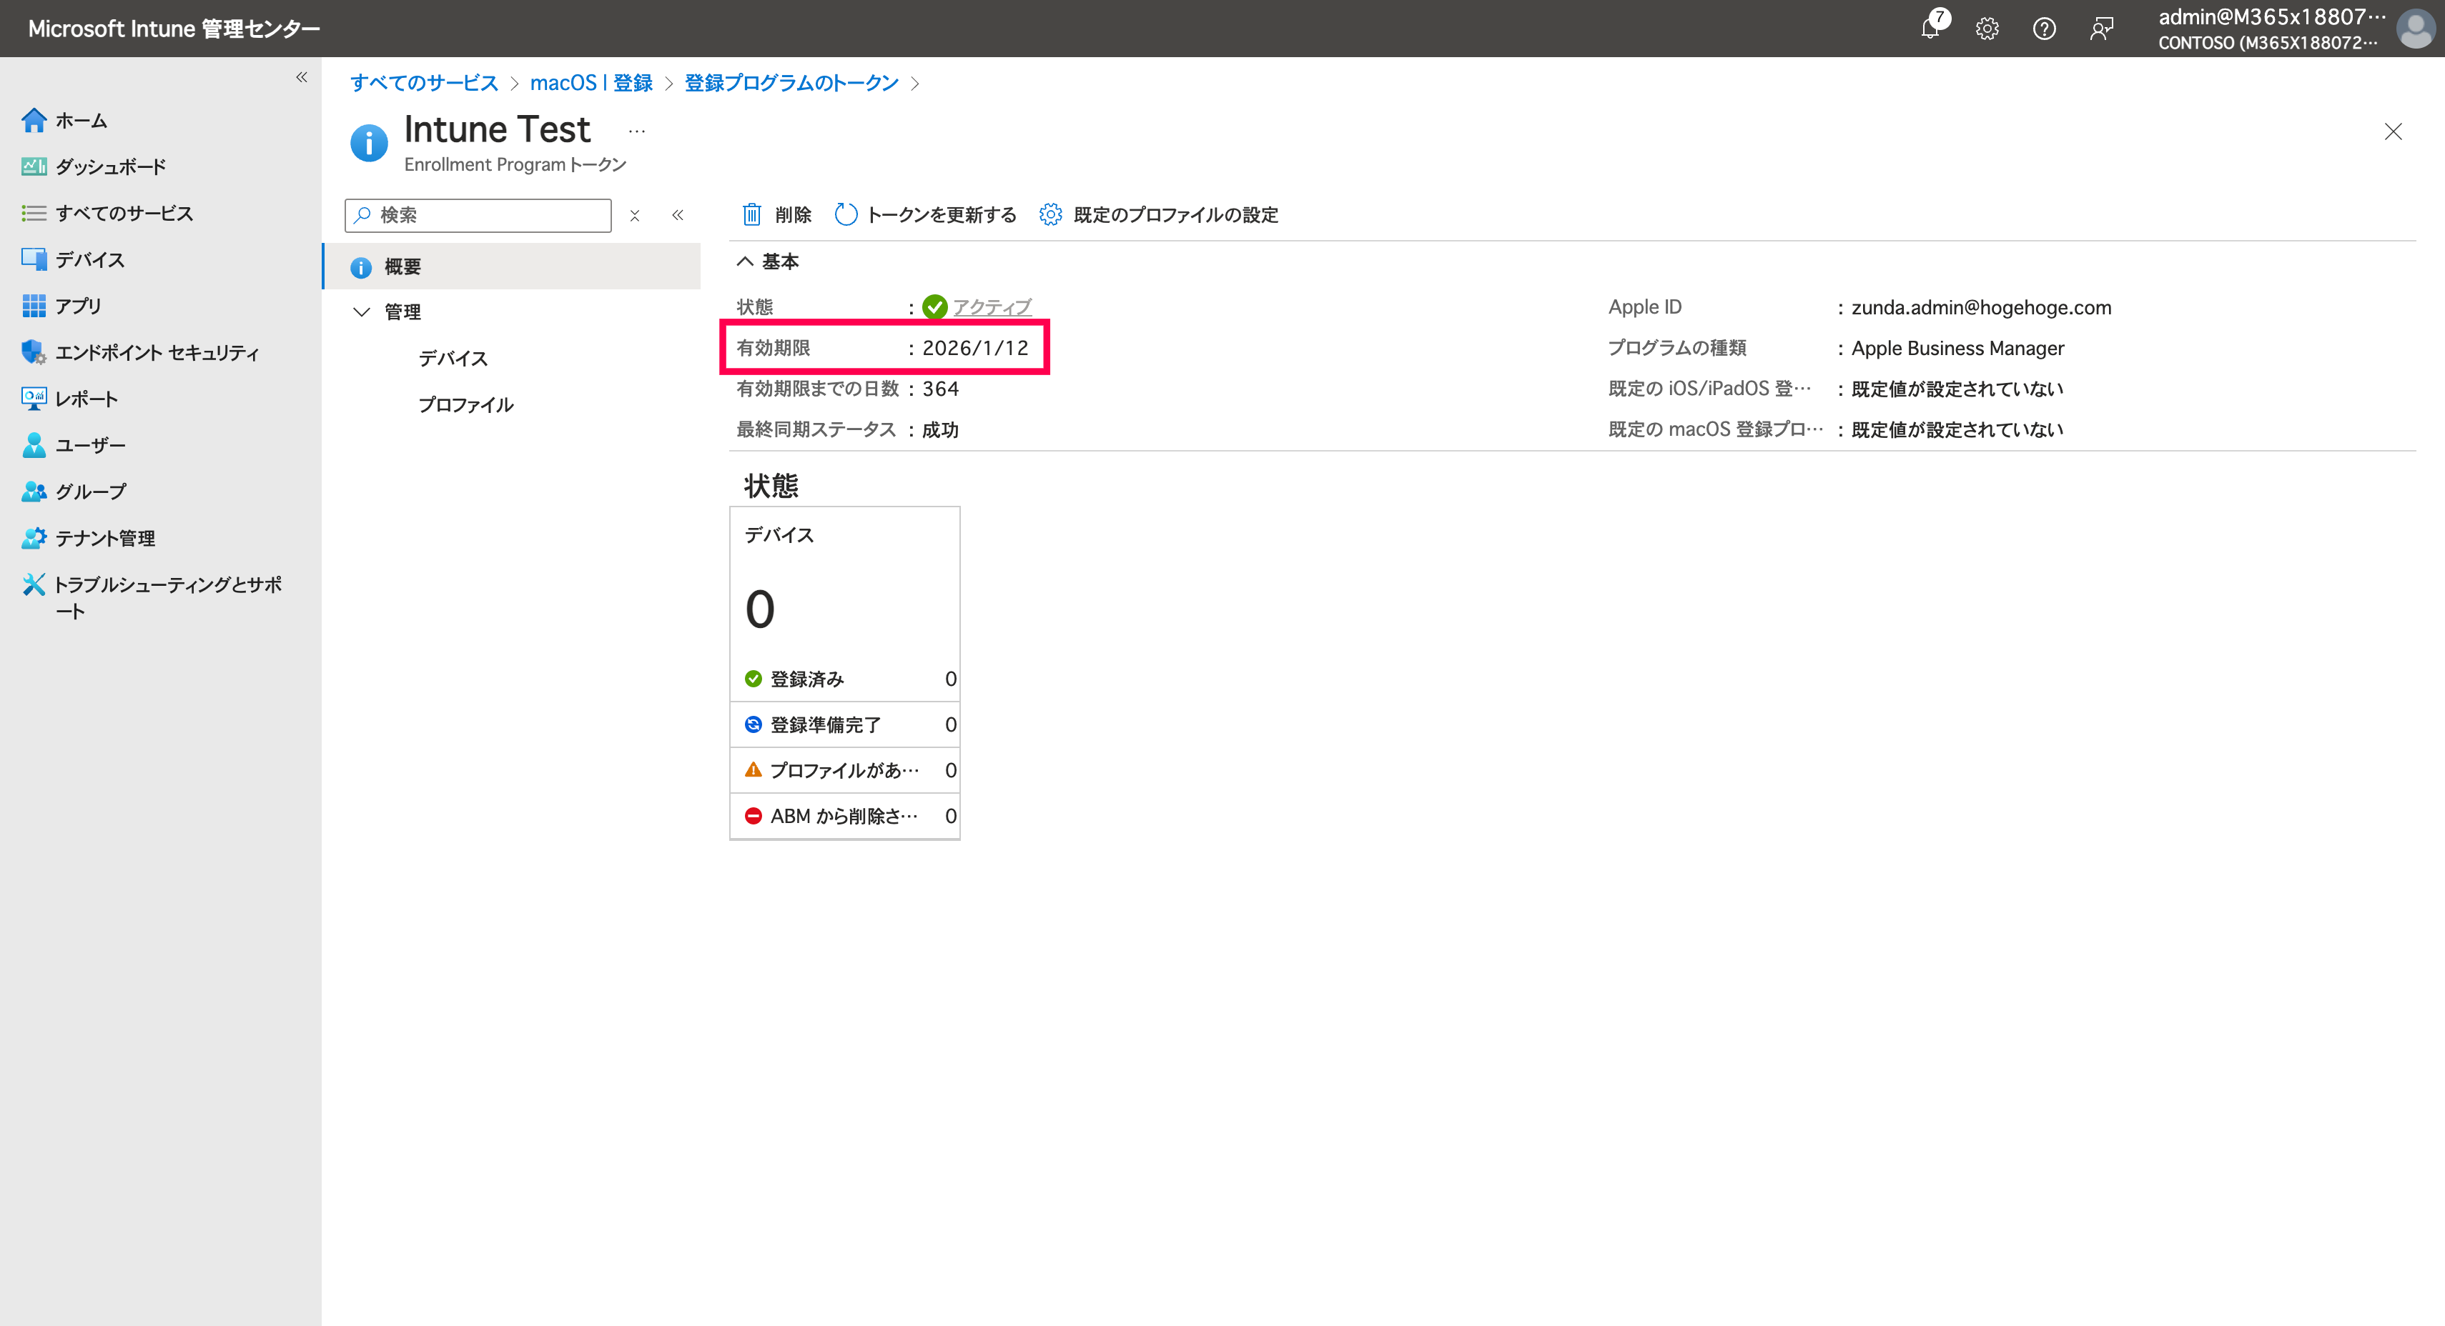Open the account avatar menu
2445x1326 pixels.
click(2416, 29)
